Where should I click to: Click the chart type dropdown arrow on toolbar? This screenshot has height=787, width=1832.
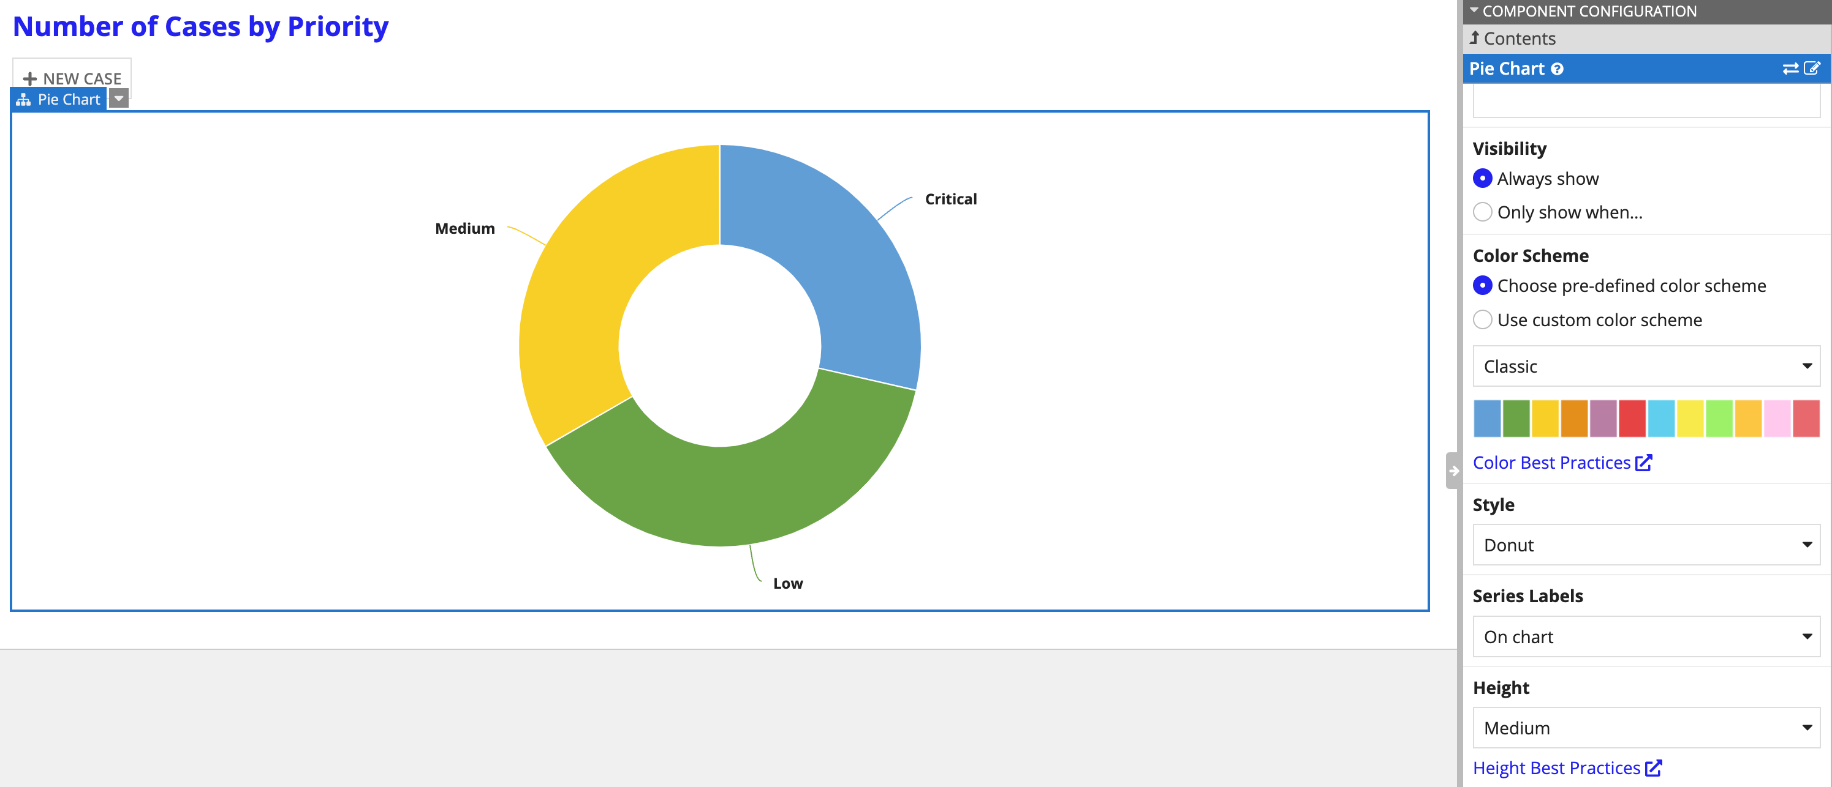click(117, 98)
